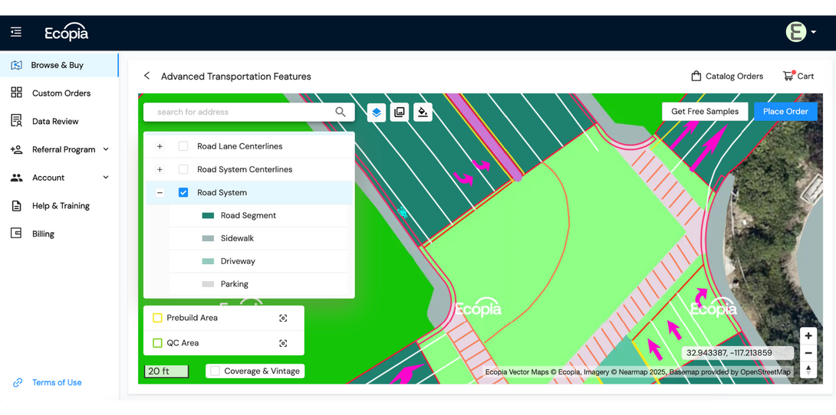The image size is (836, 415).
Task: Click the Driveway color swatch
Action: 208,261
